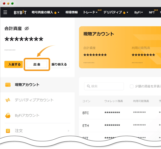Click the 振り替える button
Image resolution: width=161 pixels, height=149 pixels.
click(60, 64)
